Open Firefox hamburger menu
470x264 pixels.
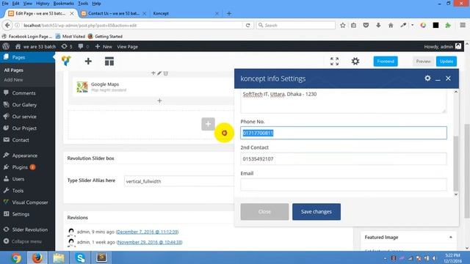click(463, 25)
